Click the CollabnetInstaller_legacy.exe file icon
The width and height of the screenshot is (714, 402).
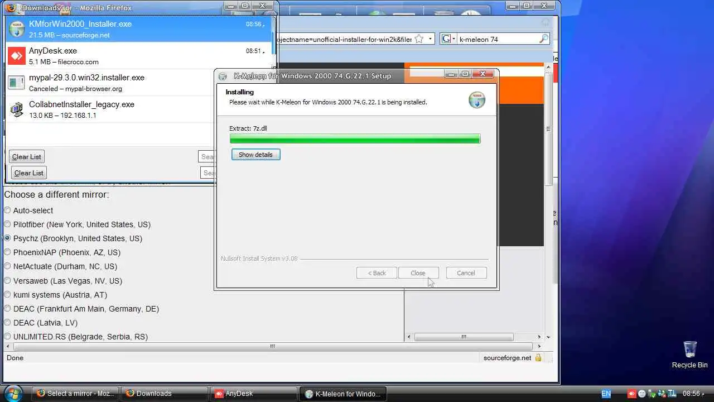click(x=17, y=109)
